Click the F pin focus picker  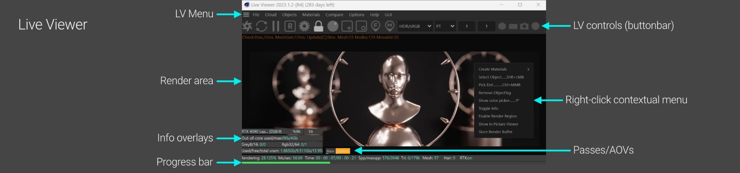[x=376, y=26]
